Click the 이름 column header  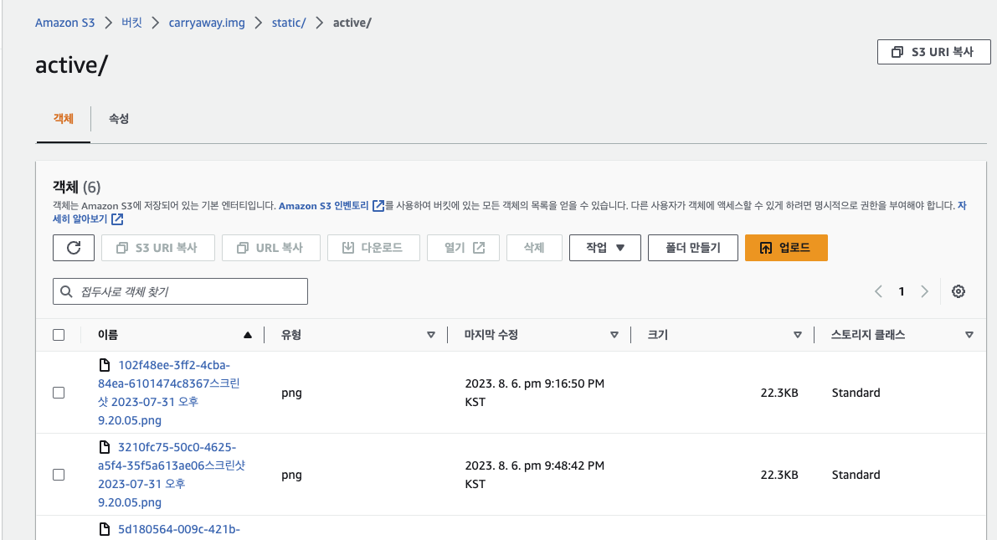108,335
